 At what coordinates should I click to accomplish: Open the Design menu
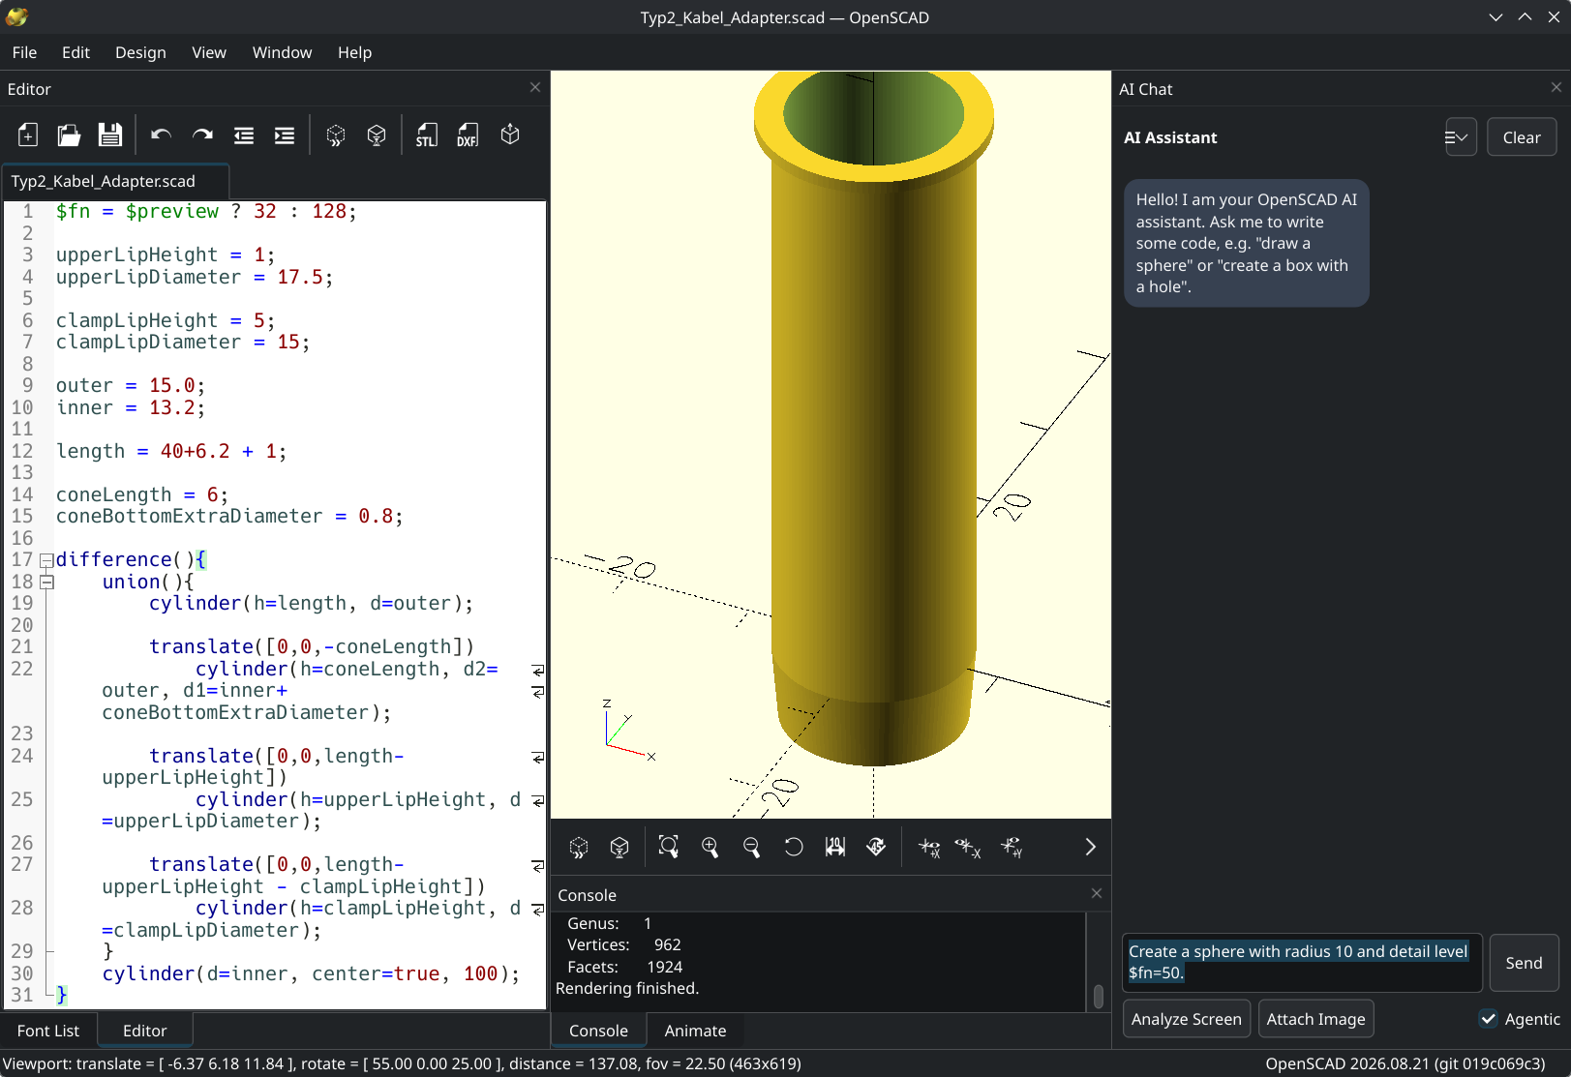pyautogui.click(x=140, y=52)
